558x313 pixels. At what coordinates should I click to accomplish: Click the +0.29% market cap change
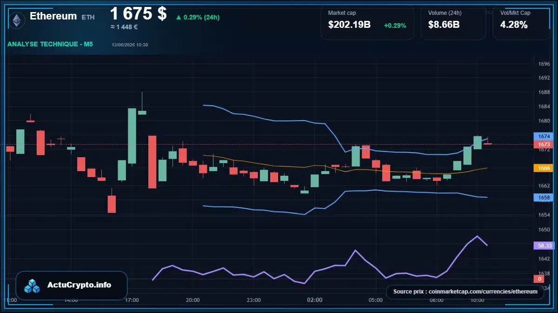point(395,26)
